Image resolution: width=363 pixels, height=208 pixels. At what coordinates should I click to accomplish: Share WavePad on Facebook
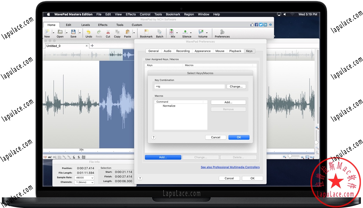pos(256,24)
